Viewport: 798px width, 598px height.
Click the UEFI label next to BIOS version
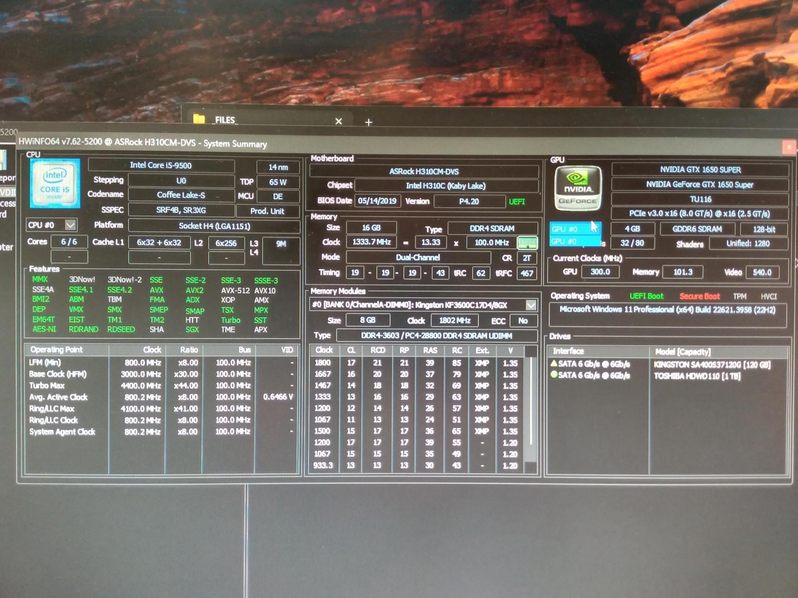[517, 202]
